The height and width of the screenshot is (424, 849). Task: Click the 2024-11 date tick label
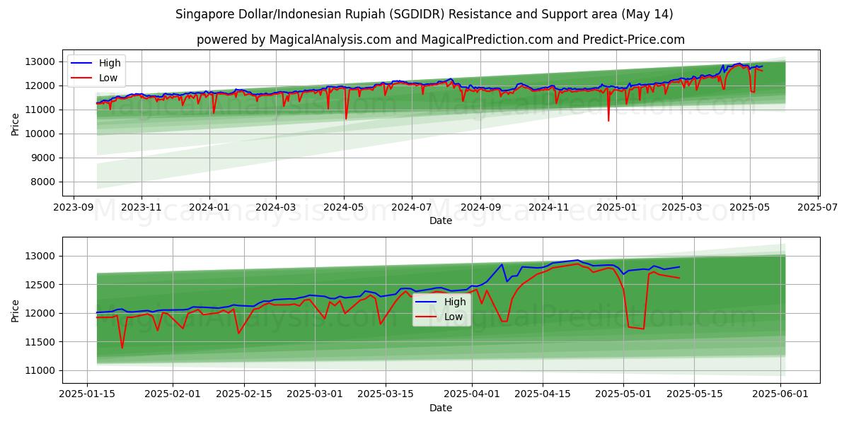pos(548,208)
